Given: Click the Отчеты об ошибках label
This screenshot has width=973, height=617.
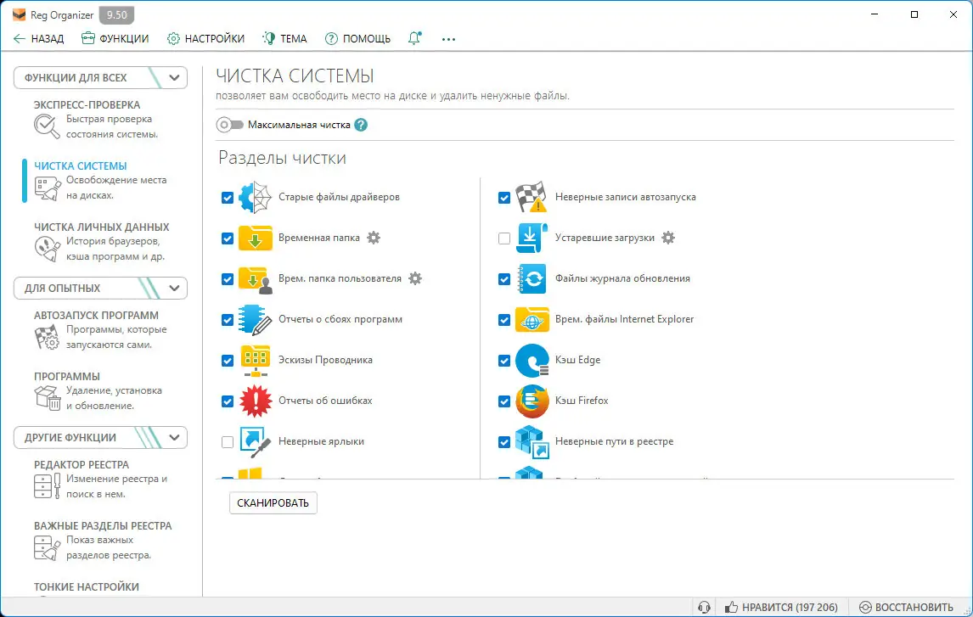Looking at the screenshot, I should click(x=325, y=401).
